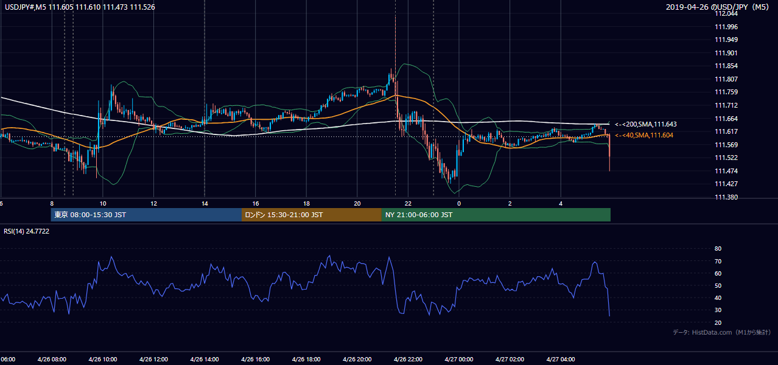The image size is (778, 365).
Task: Click hour tick 16 below the price chart
Action: tap(256, 204)
